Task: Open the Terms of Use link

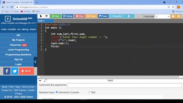Action: tap(28, 87)
